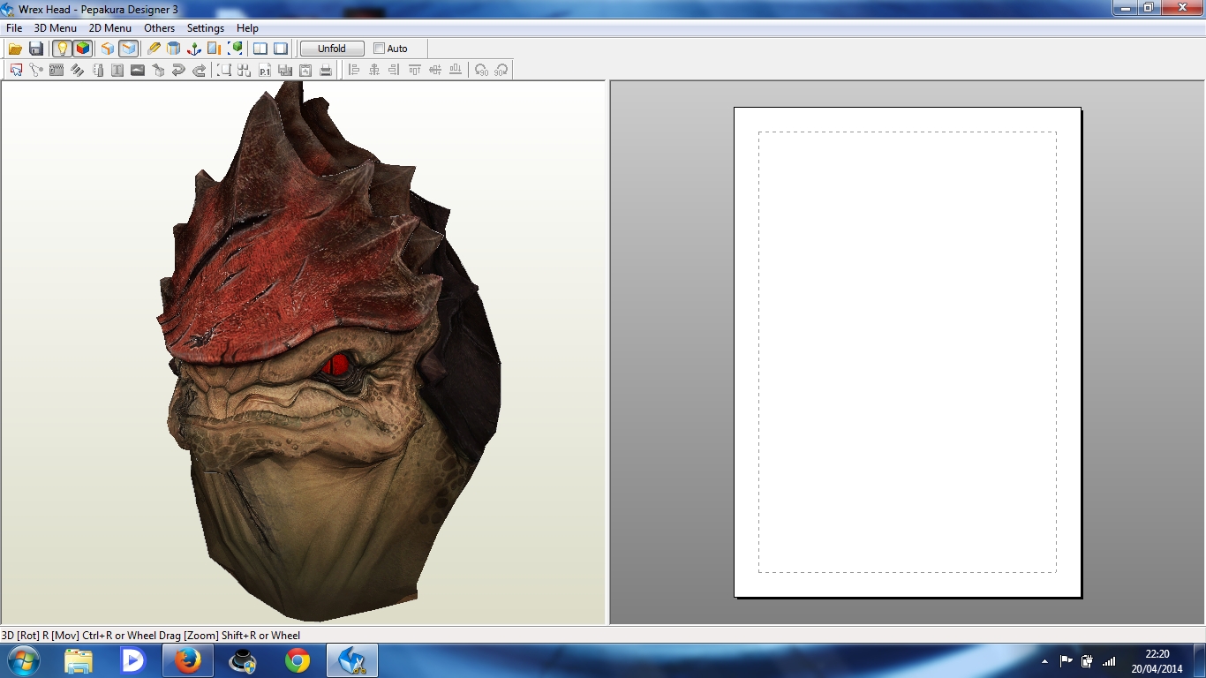Screen dimensions: 1206x678
Task: Click the clipboard icon in 2D toolbar
Action: [305, 70]
